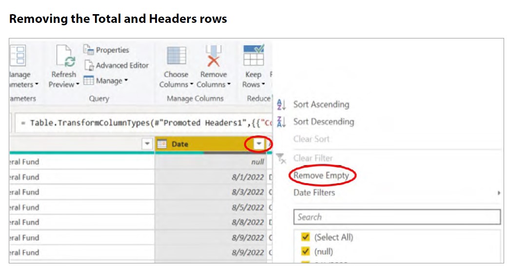The width and height of the screenshot is (508, 279).
Task: Expand the Date Filters submenu
Action: 314,193
